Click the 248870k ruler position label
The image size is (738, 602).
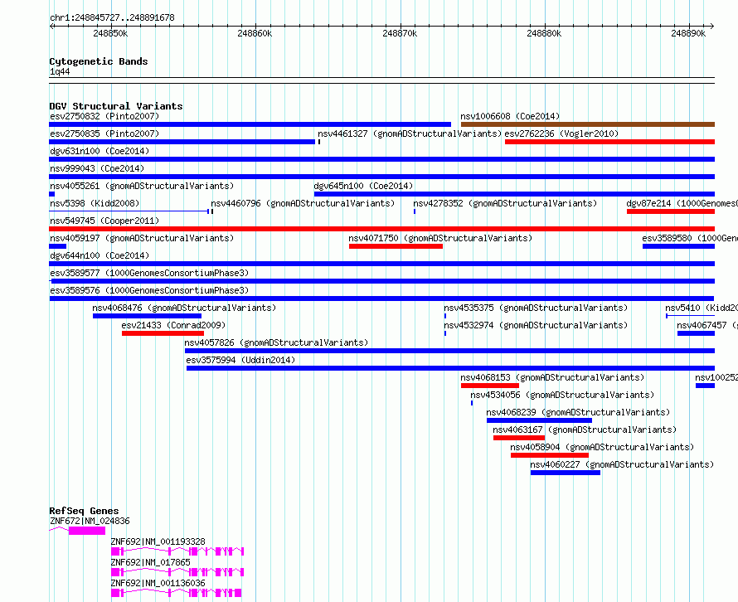coord(400,33)
